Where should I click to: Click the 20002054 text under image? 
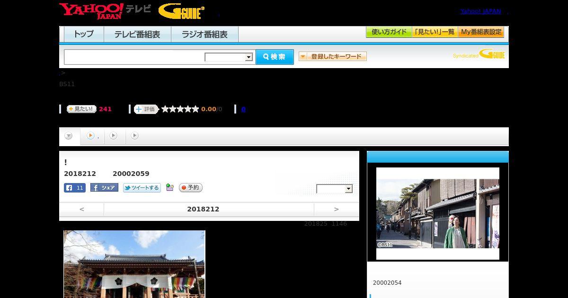click(x=387, y=283)
